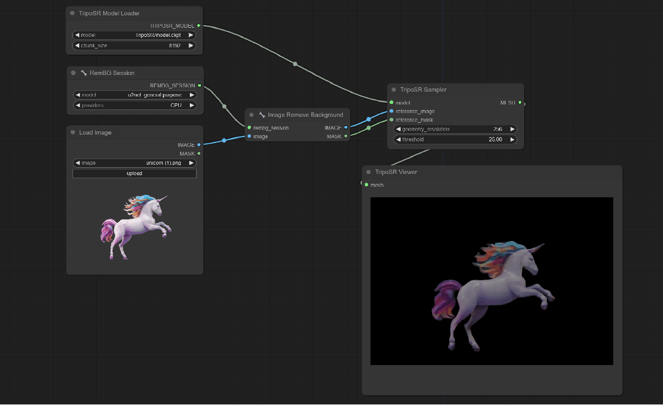This screenshot has height=405, width=663.
Task: Collapse the Image Remove Background node via its dot
Action: point(251,114)
